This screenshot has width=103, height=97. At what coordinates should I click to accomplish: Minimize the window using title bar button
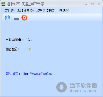point(87,4)
